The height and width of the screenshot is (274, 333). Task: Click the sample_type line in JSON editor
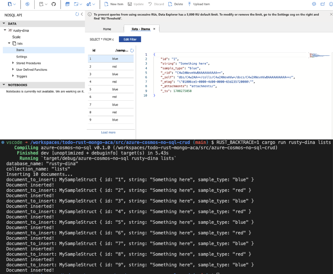coord(181,68)
